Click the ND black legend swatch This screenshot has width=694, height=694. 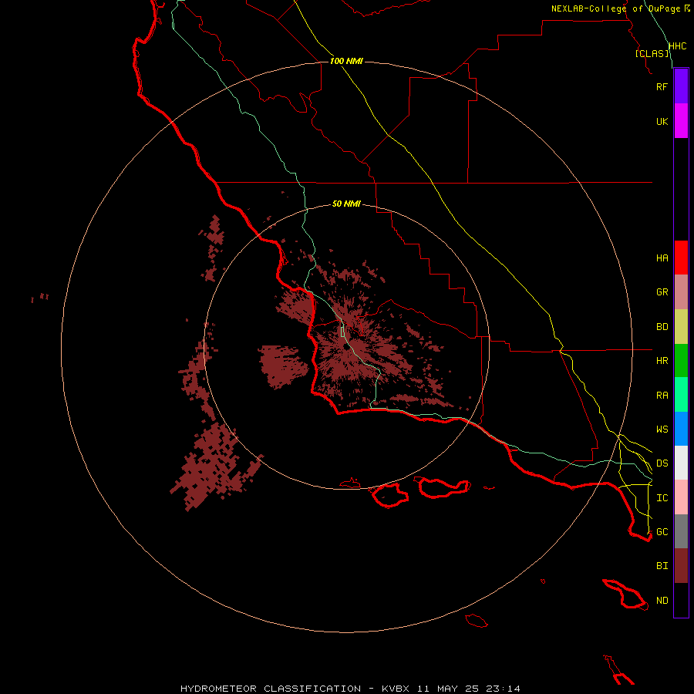(x=681, y=600)
